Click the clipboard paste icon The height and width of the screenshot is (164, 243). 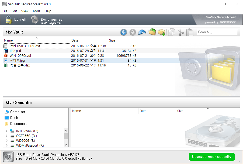(190, 32)
